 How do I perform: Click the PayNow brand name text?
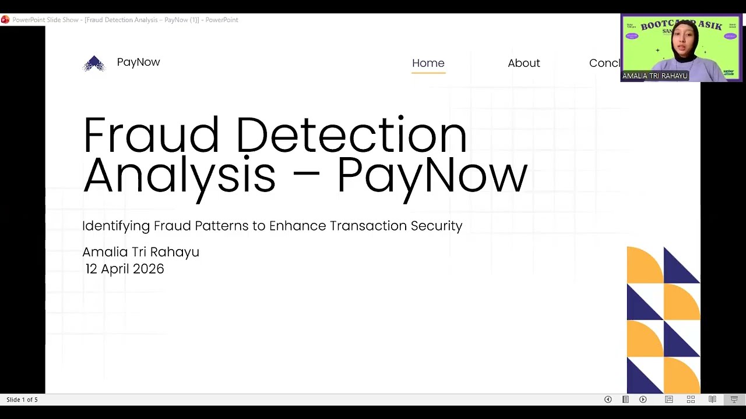pyautogui.click(x=138, y=62)
